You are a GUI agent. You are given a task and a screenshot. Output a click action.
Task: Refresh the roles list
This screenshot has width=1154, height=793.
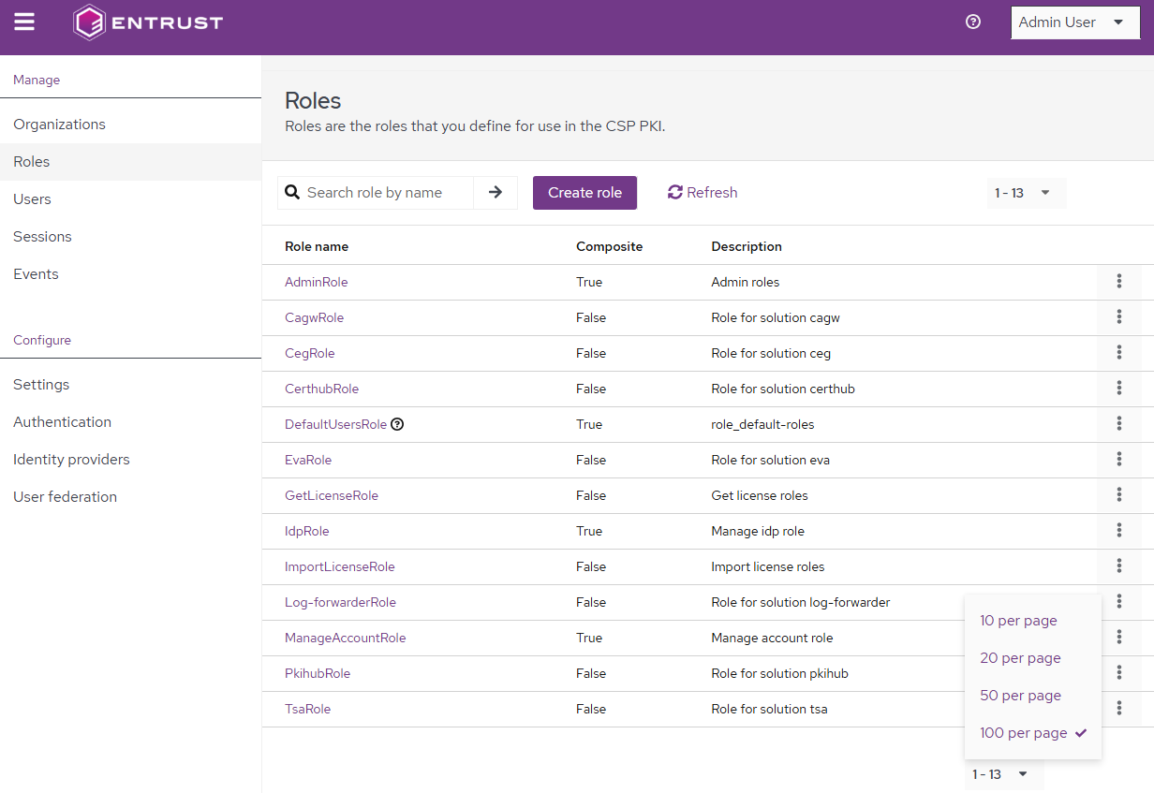click(703, 193)
